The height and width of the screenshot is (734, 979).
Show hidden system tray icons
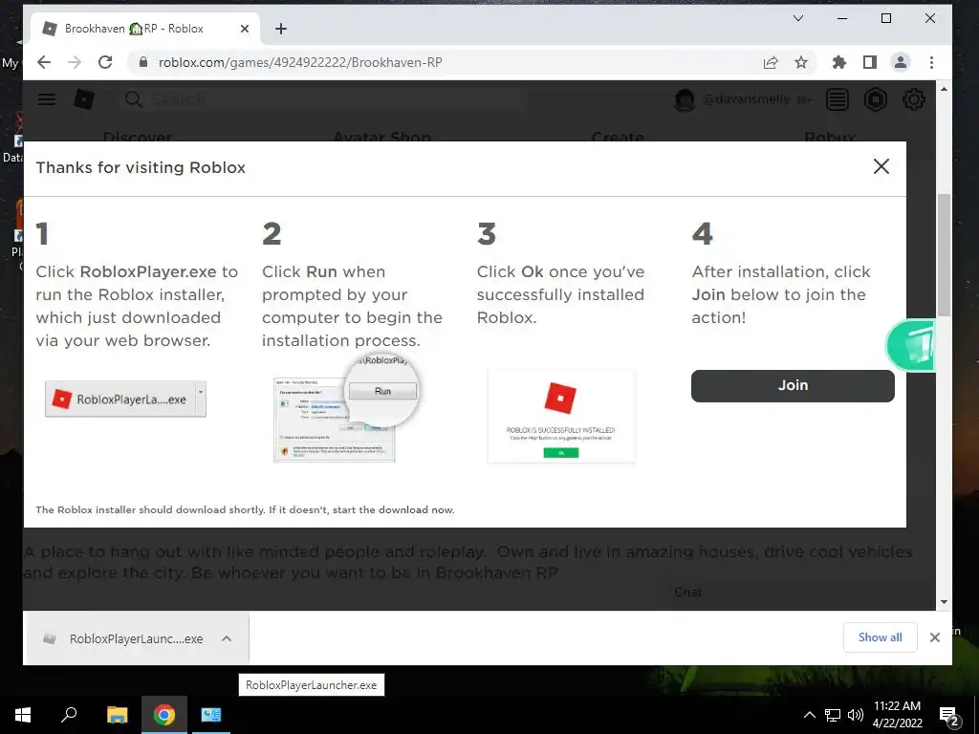pyautogui.click(x=809, y=715)
